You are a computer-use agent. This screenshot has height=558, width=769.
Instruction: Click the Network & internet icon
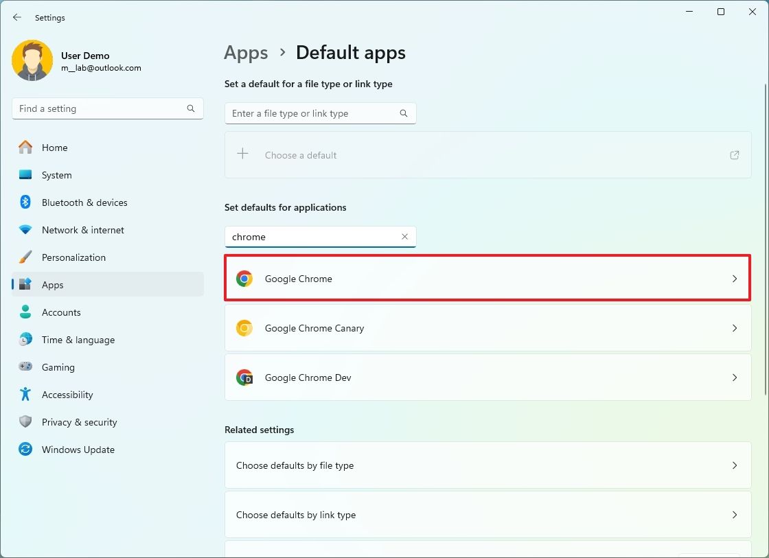[25, 230]
